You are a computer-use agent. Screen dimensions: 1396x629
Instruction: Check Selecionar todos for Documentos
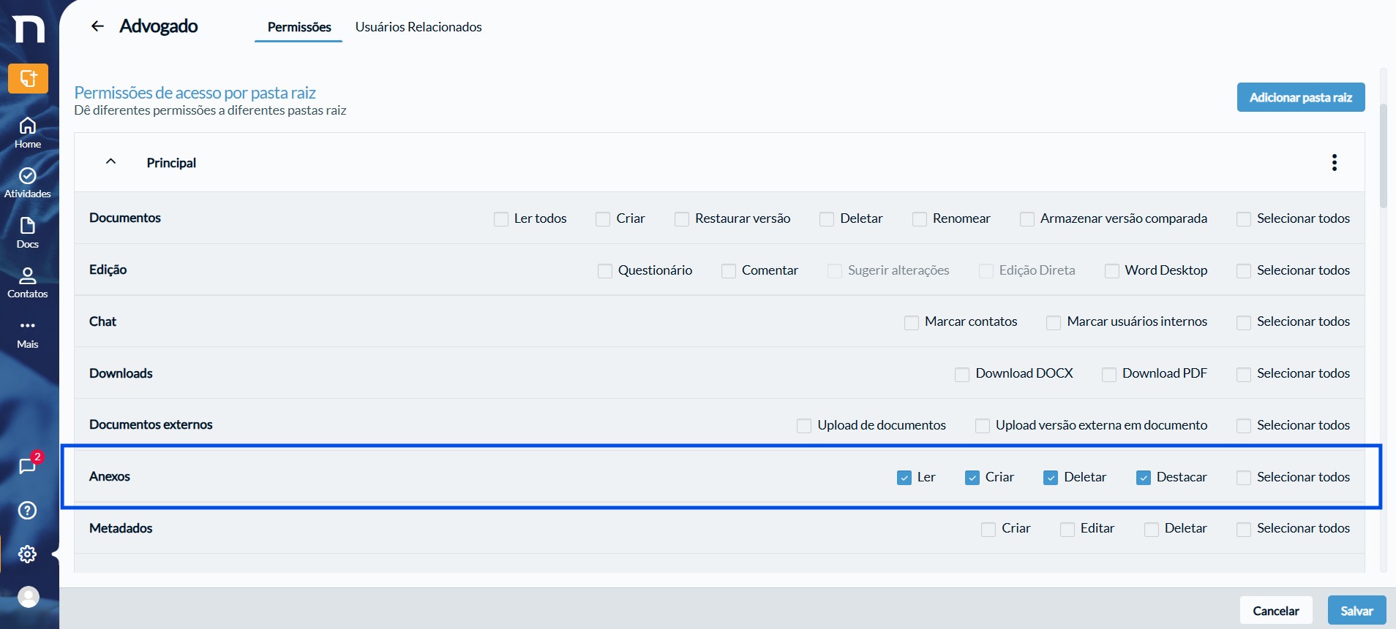tap(1244, 219)
